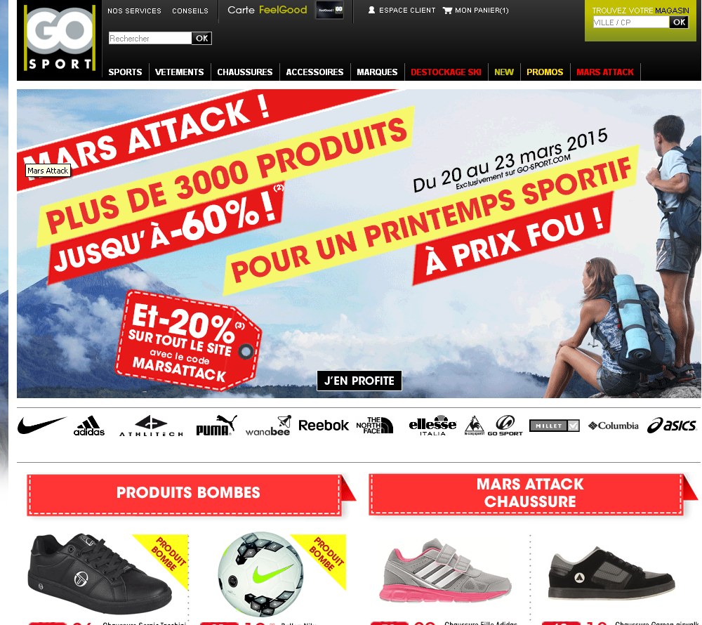Viewport: 702px width, 625px height.
Task: Focus the Rechercher search field
Action: coord(150,39)
